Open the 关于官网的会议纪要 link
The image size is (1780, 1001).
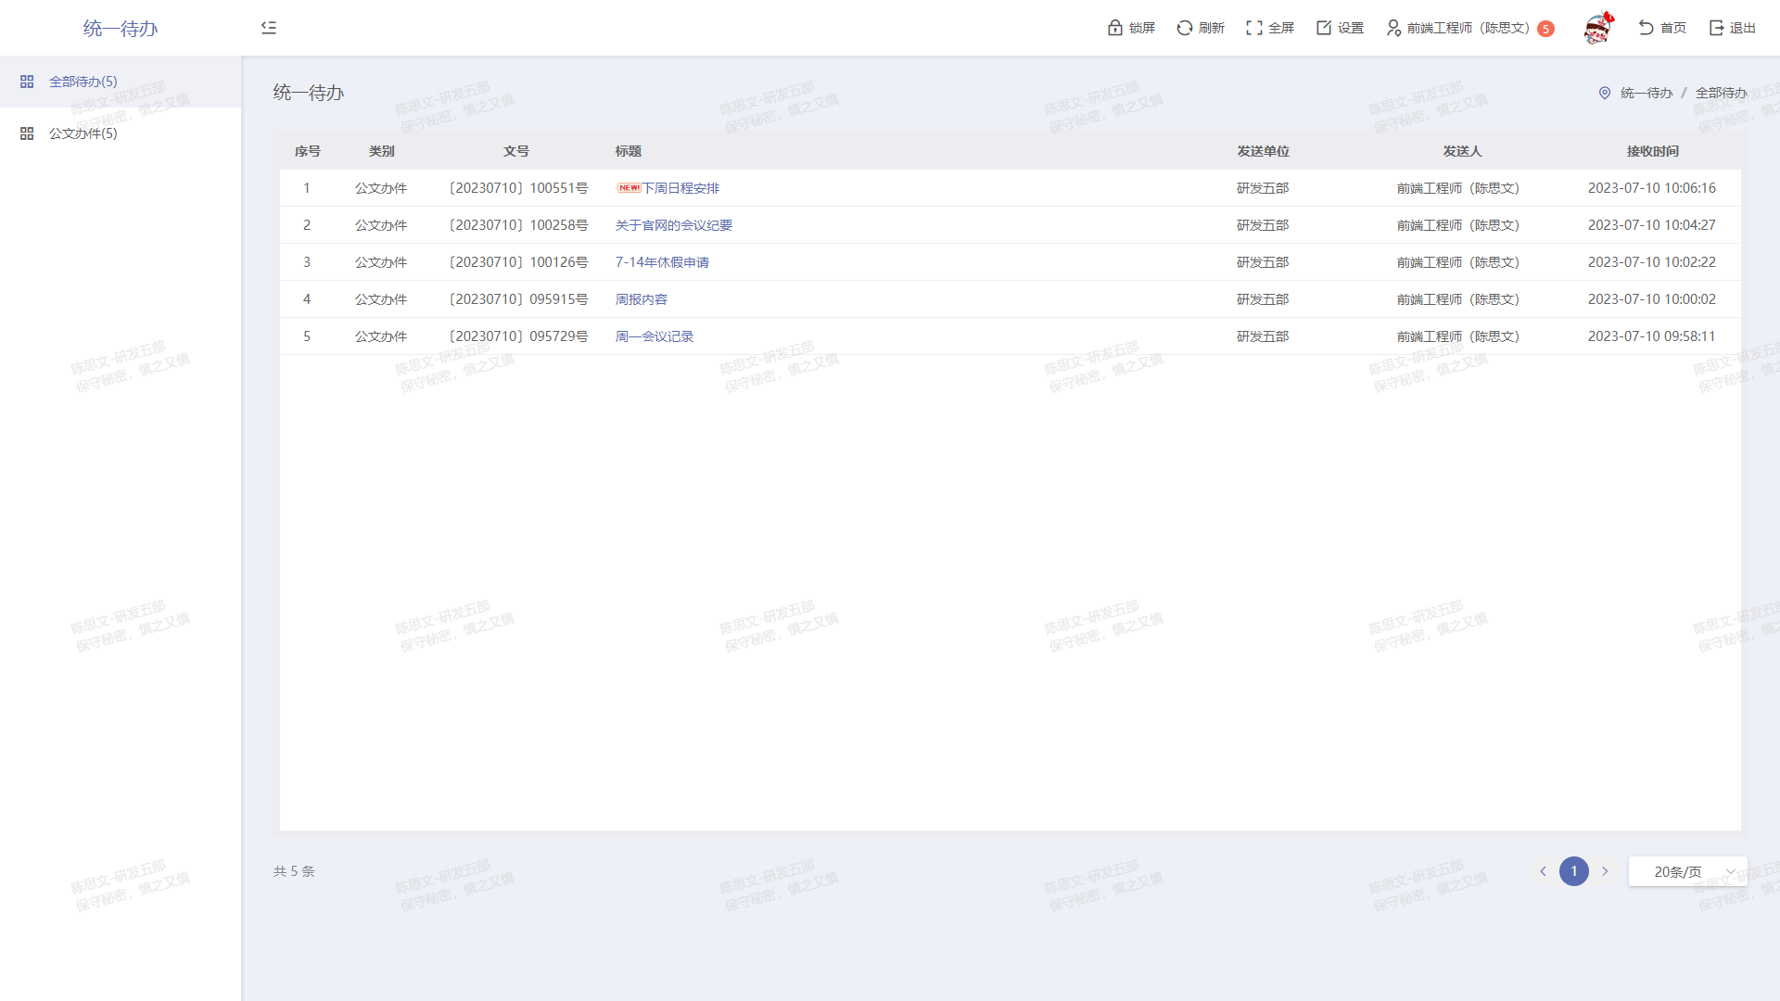point(674,225)
